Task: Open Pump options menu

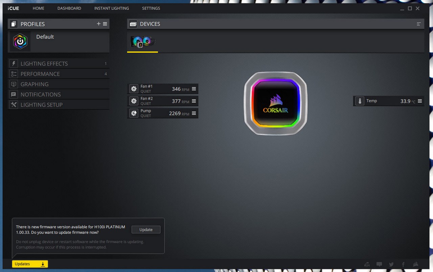Action: click(x=194, y=113)
